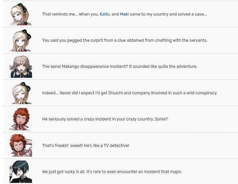Click the "crazy incident in your crazy country" line
Viewport: 238px width, 184px height.
point(105,119)
